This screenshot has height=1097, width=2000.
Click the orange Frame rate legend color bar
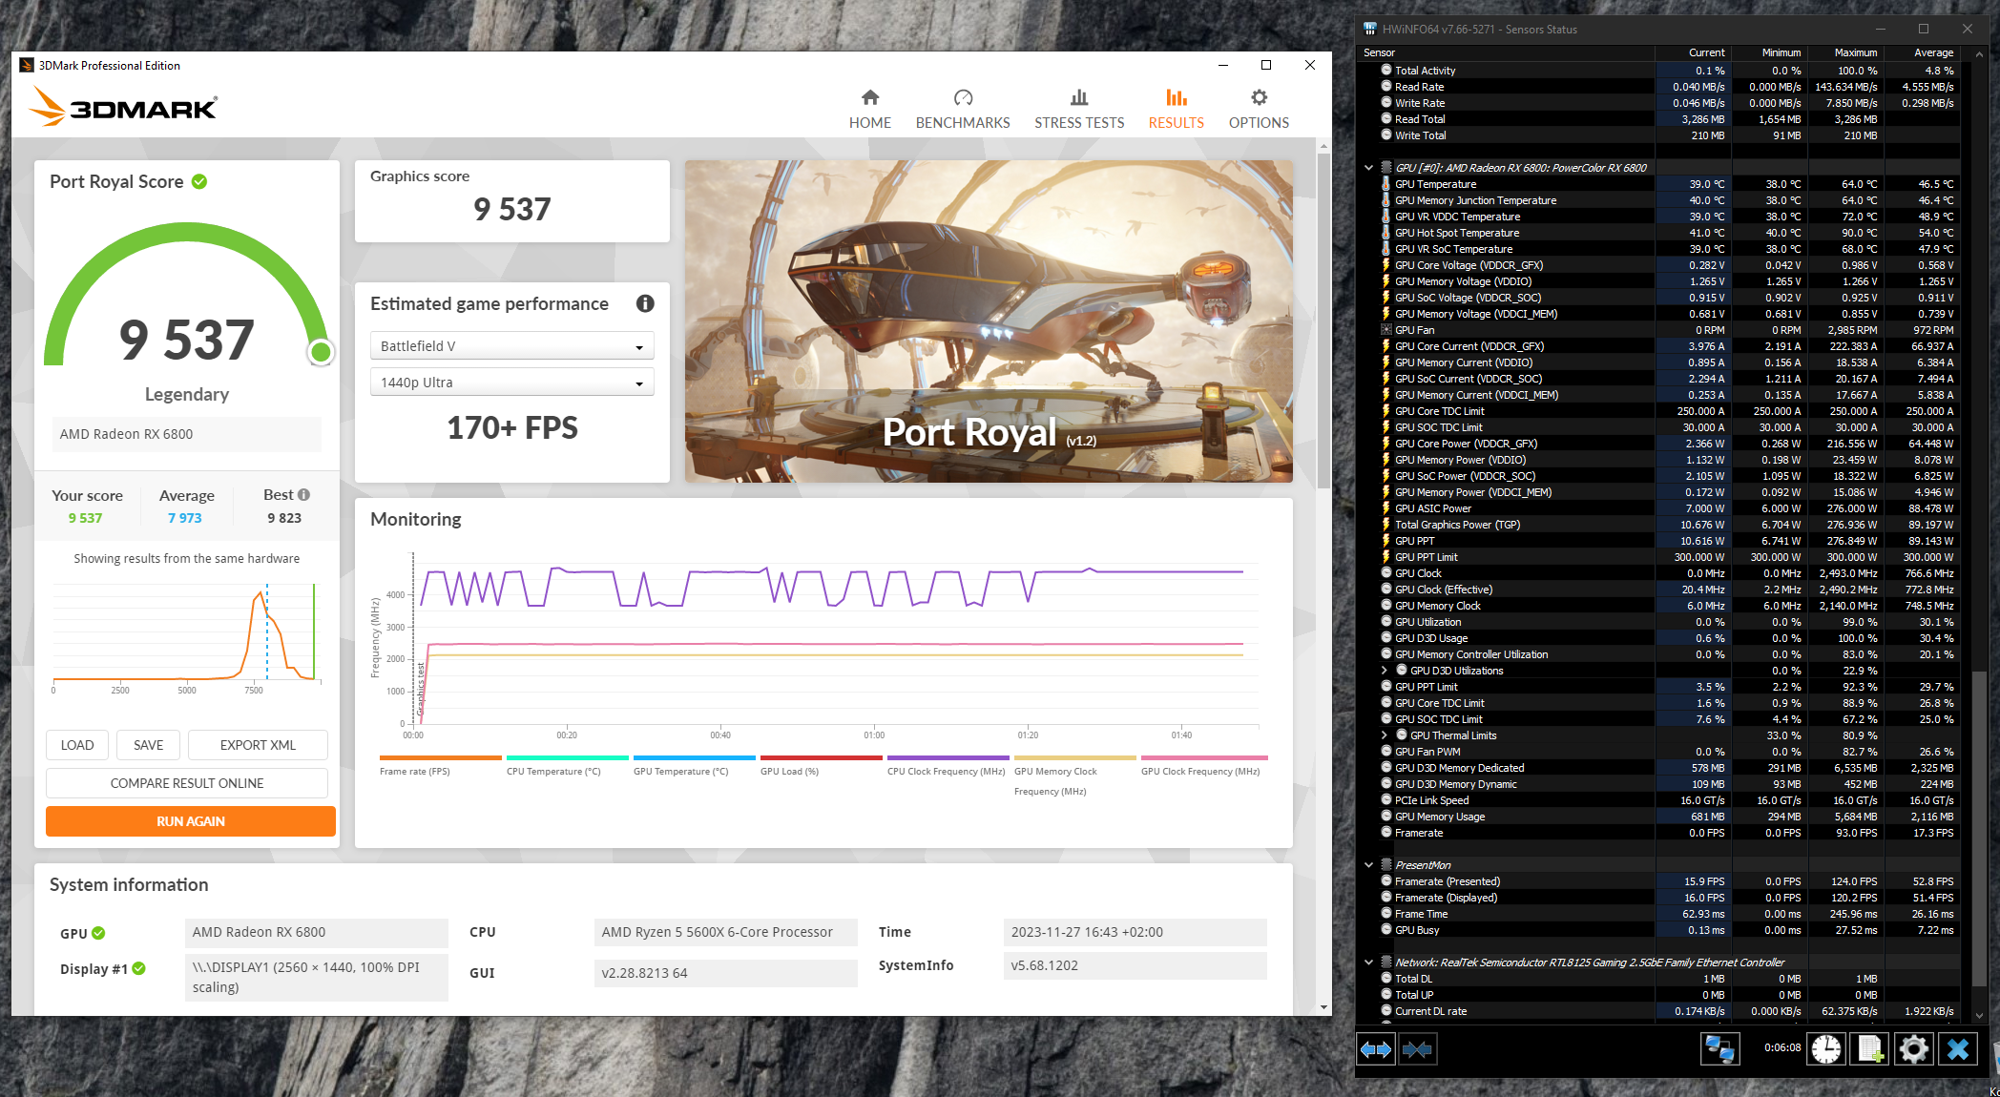tap(440, 758)
